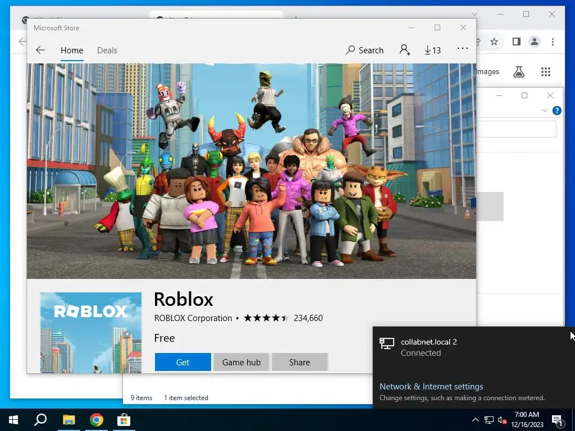This screenshot has height=431, width=575.
Task: Go back with Microsoft Store back arrow
Action: point(40,50)
